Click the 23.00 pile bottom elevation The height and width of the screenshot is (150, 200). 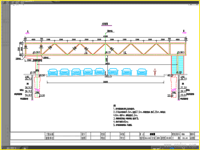tap(42, 95)
